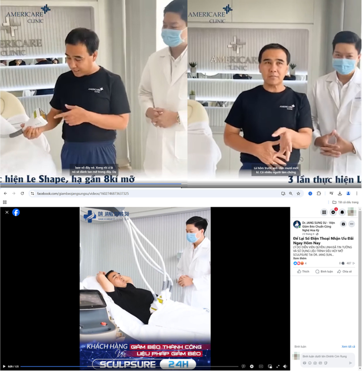Click the browser forward arrow
Screen dimensions: 363x372
tap(14, 194)
